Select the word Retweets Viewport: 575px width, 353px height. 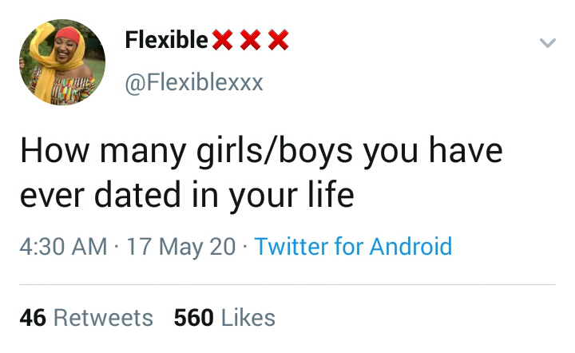(x=103, y=318)
